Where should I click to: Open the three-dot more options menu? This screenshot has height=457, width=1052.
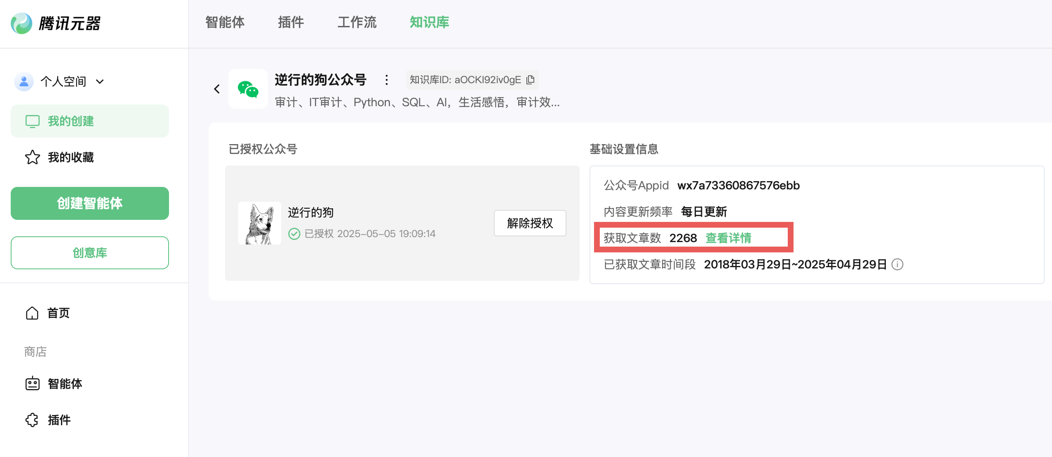(386, 80)
